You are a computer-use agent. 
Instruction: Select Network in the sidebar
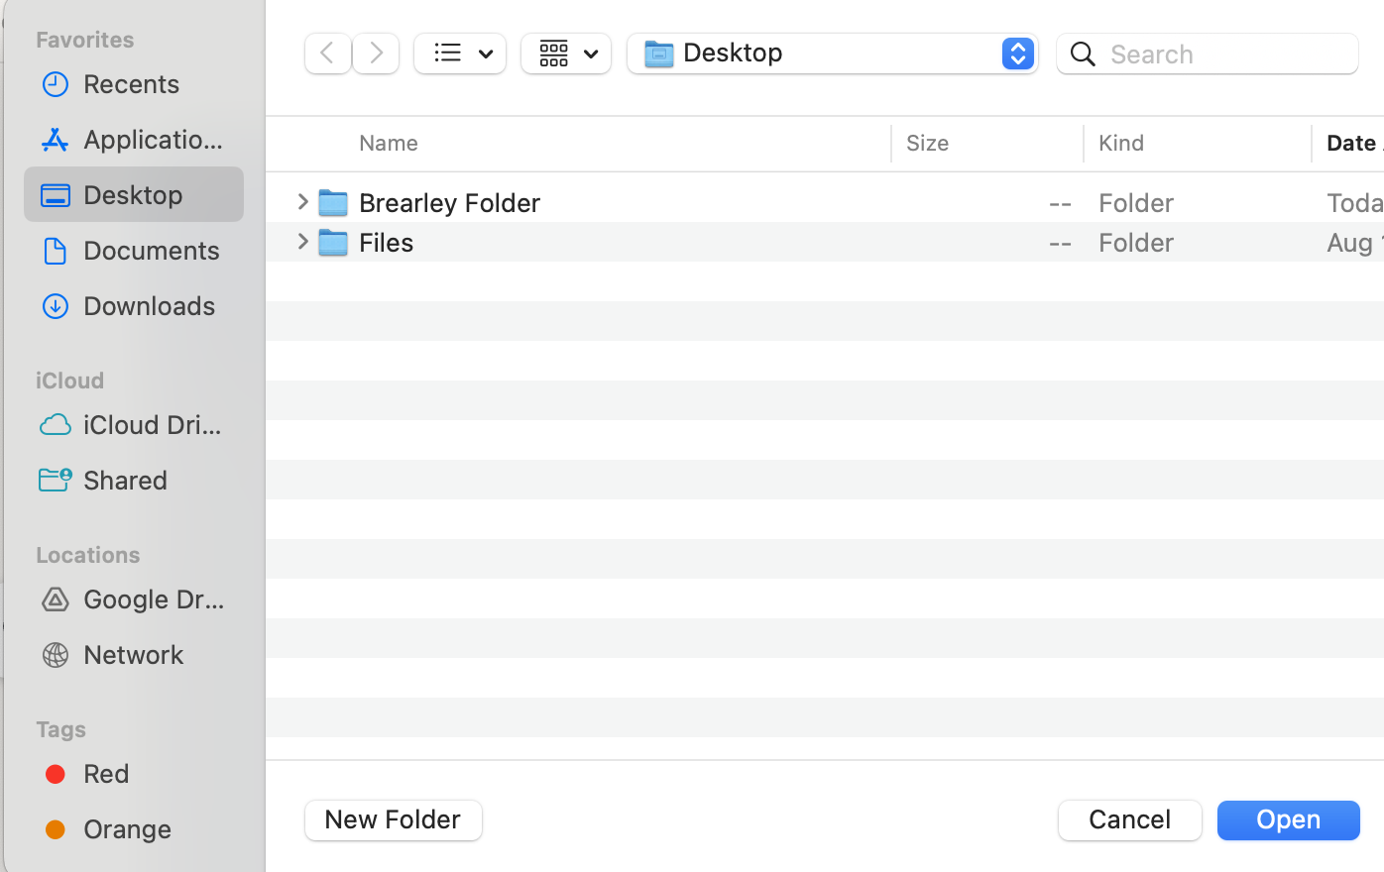[134, 655]
